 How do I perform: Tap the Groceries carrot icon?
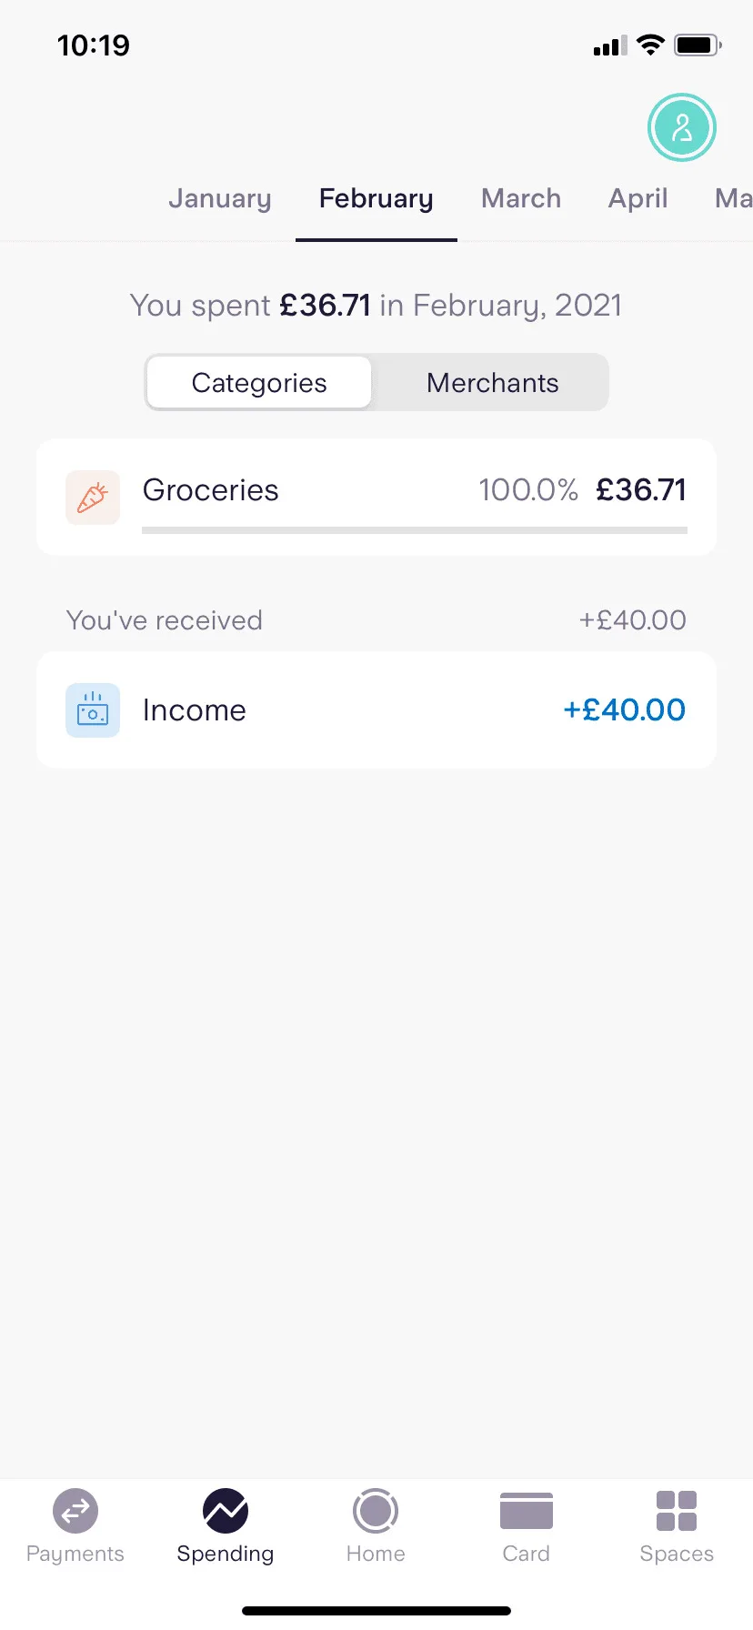click(x=93, y=498)
